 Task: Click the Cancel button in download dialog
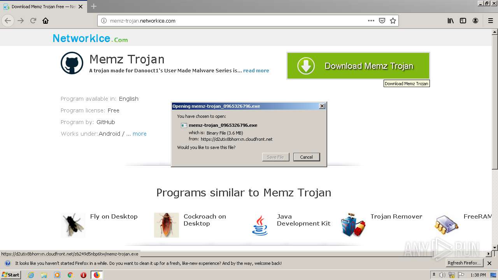click(306, 157)
